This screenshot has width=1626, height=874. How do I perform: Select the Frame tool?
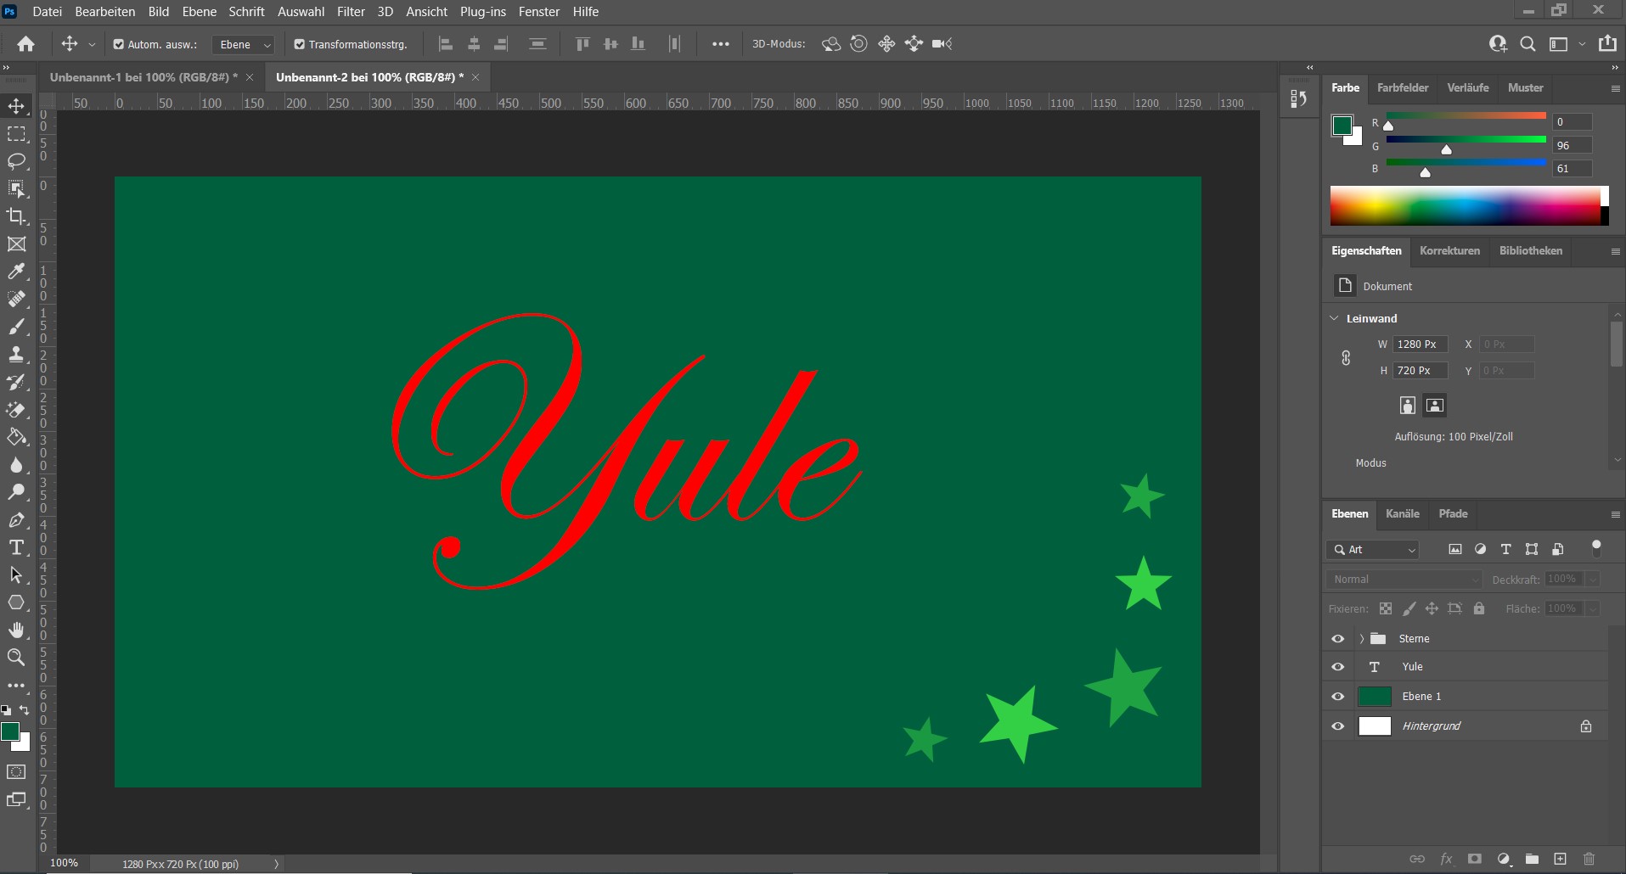(16, 244)
